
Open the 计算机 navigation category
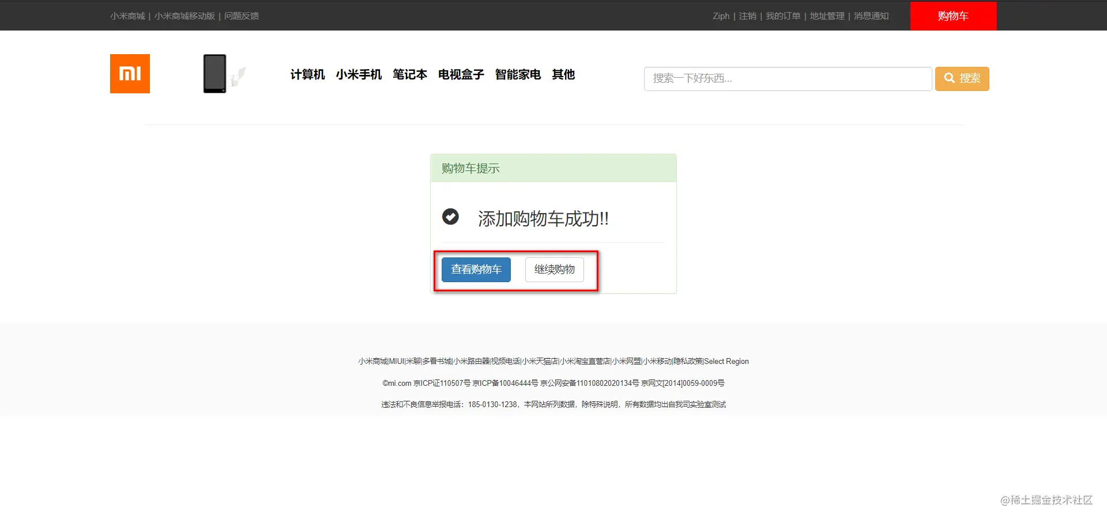[x=307, y=75]
